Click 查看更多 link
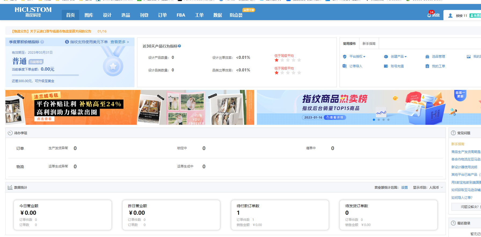Image resolution: width=481 pixels, height=237 pixels. (x=119, y=42)
